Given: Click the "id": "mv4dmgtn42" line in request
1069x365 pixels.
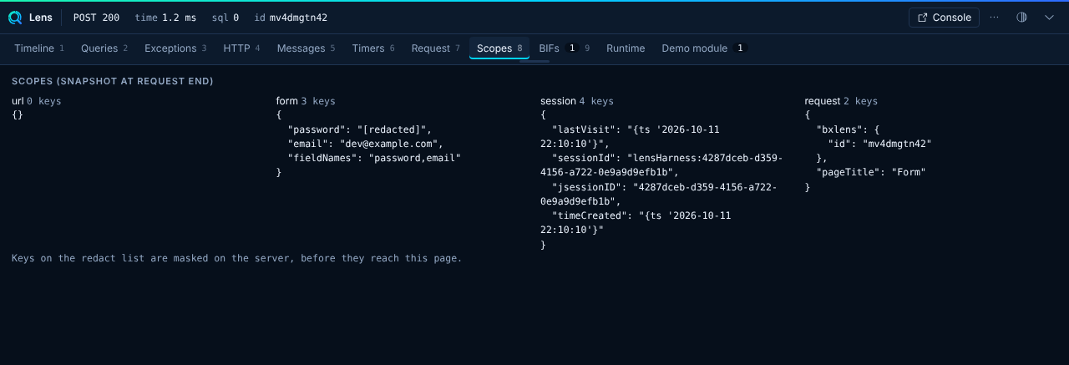Looking at the screenshot, I should point(879,144).
